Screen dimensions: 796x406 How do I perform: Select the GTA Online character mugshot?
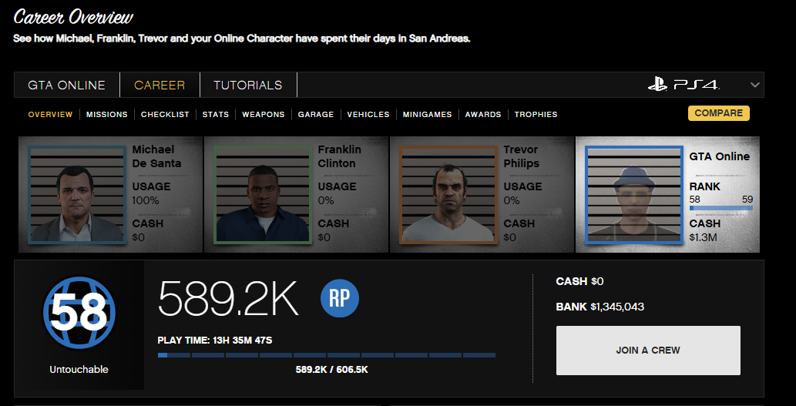click(634, 195)
